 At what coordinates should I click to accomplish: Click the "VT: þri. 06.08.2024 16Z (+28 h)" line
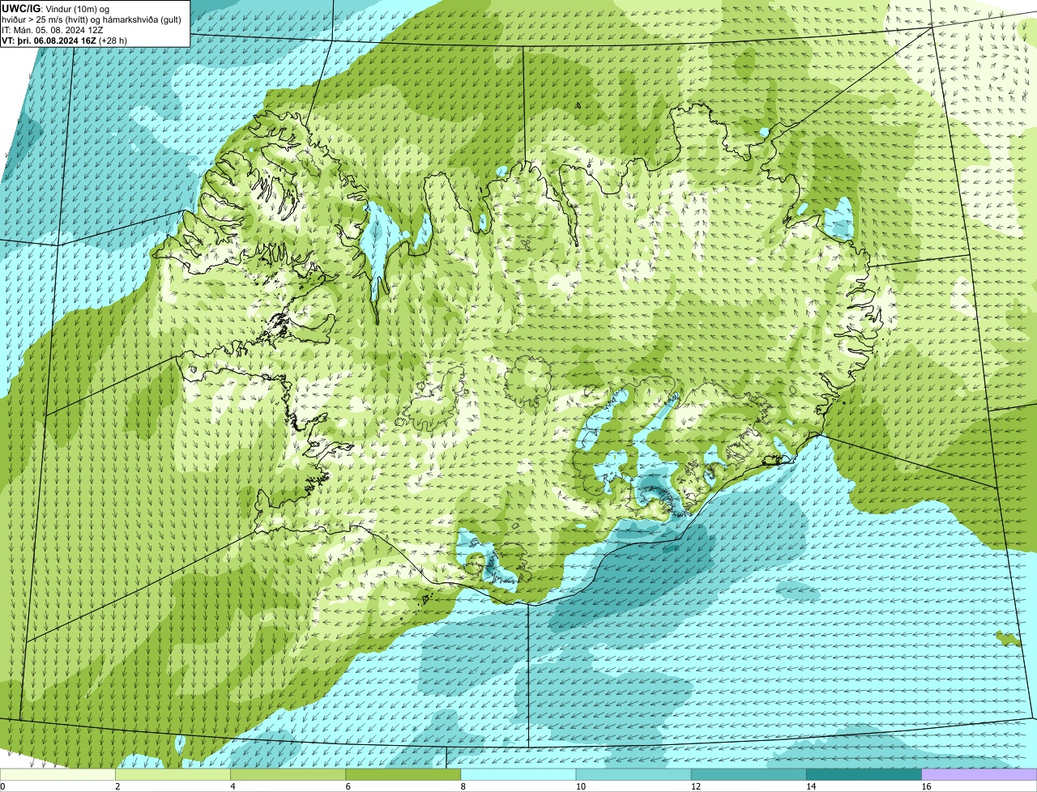click(64, 40)
